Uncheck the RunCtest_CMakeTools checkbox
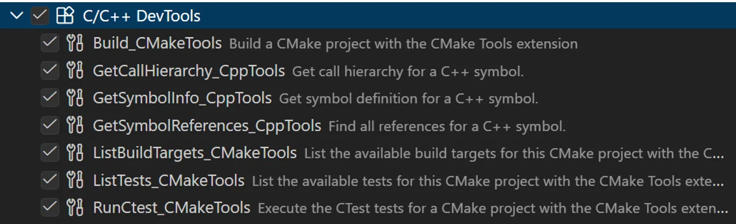This screenshot has width=736, height=224. (x=50, y=207)
